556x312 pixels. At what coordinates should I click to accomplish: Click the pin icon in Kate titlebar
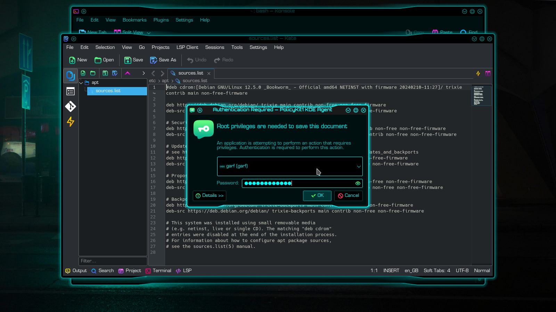pyautogui.click(x=74, y=39)
